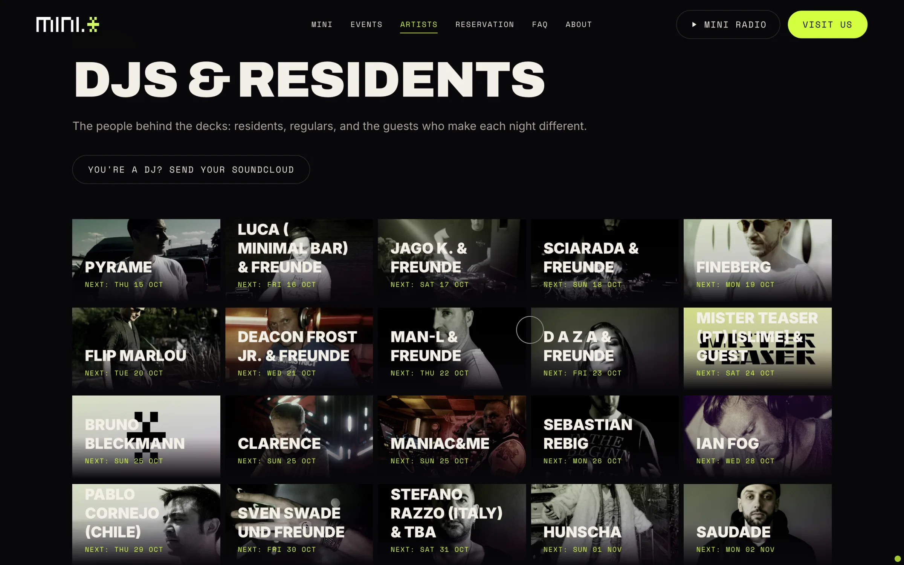904x565 pixels.
Task: Open MAN-L & Freunde card
Action: [x=452, y=348]
